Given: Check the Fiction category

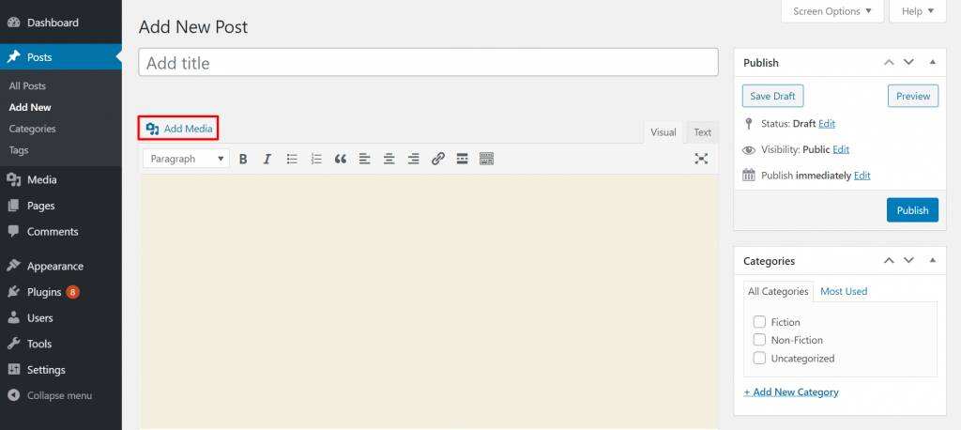Looking at the screenshot, I should tap(759, 321).
